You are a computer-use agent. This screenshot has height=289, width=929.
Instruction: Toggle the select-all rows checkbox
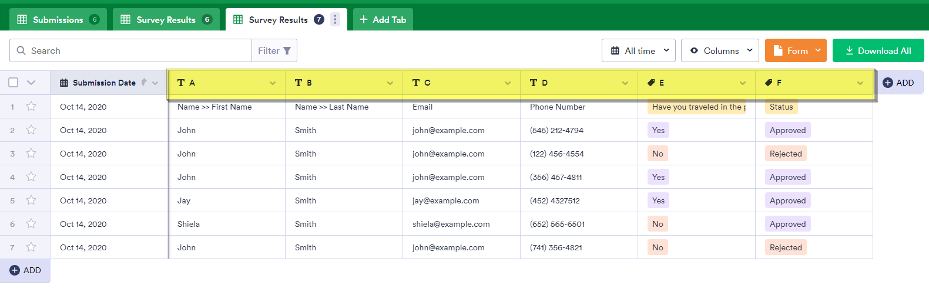tap(13, 83)
